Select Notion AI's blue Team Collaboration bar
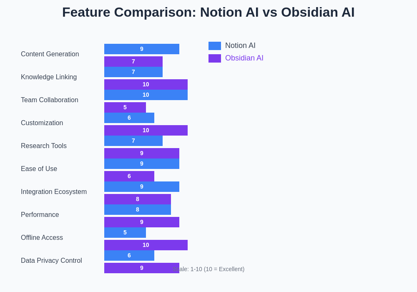Screen dimensions: 417x292 146,95
